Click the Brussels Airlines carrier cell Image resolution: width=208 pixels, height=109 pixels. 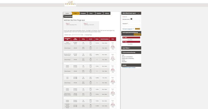click(67, 55)
